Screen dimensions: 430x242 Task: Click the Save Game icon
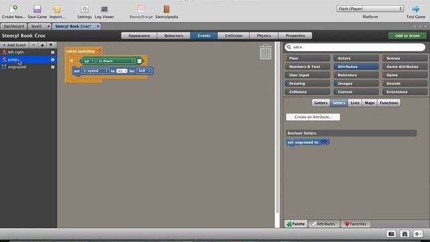tap(38, 9)
